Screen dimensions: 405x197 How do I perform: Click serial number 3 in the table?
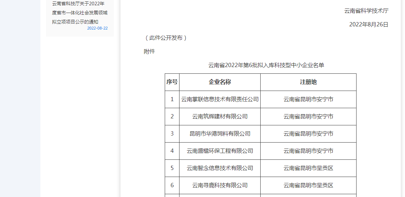(x=172, y=134)
